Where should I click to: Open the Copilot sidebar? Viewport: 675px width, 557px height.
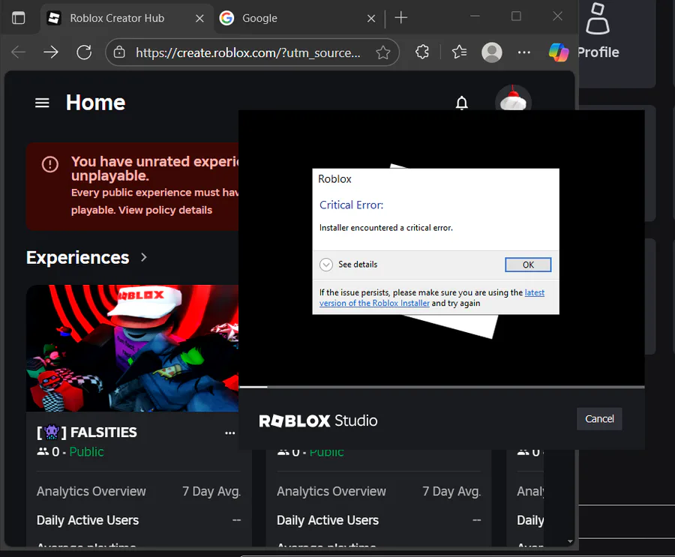(559, 52)
